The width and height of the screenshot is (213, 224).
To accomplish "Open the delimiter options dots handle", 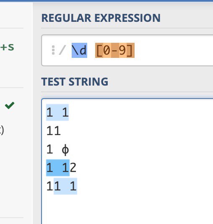I will point(53,50).
